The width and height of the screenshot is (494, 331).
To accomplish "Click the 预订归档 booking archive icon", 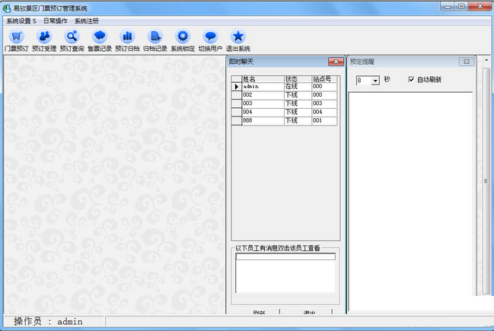I will 127,40.
